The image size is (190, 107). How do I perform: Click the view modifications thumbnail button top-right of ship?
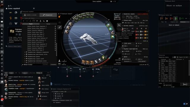pos(117,17)
